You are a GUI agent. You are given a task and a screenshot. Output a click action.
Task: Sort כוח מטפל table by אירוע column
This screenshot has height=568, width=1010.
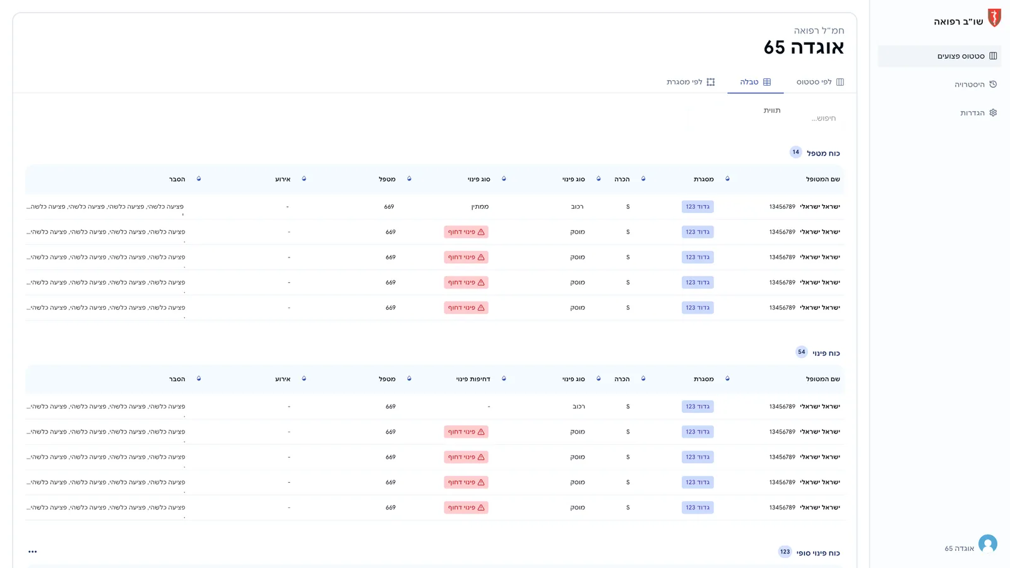point(304,179)
